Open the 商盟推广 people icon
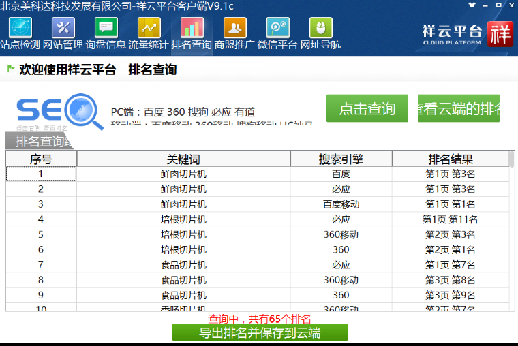 pos(235,28)
